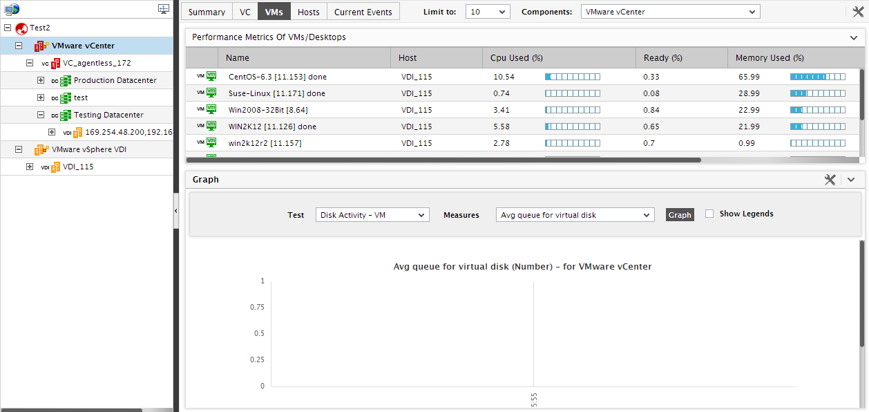Sort by Memory Used (%) column header

coord(792,58)
